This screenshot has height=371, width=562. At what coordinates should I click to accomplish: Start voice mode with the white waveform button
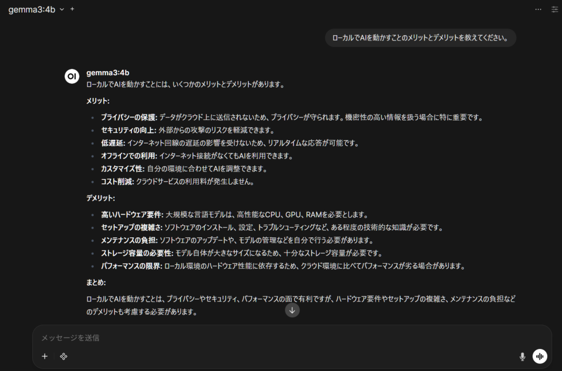(540, 356)
